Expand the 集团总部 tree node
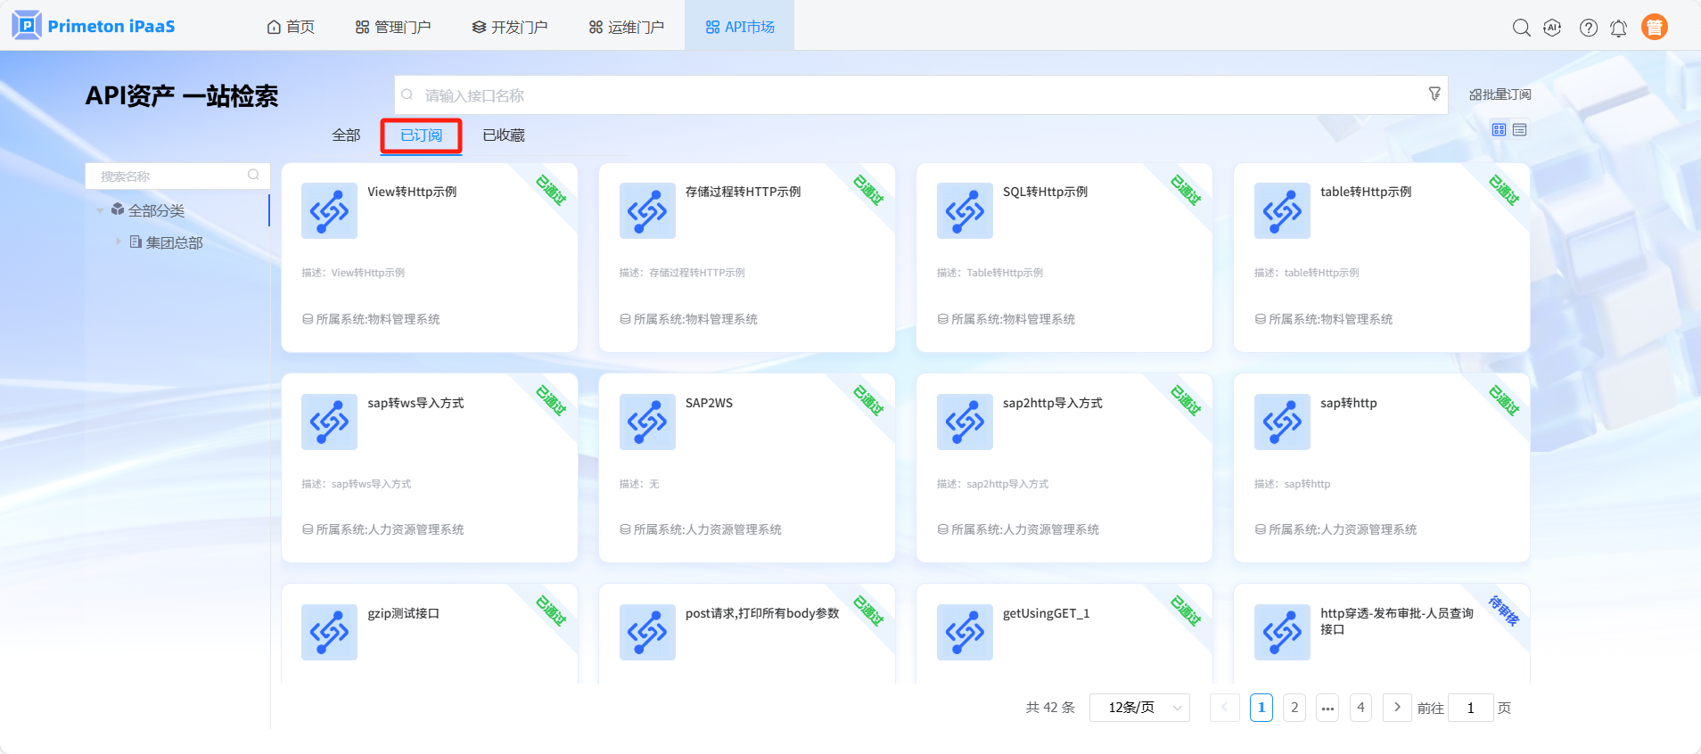 pyautogui.click(x=118, y=242)
